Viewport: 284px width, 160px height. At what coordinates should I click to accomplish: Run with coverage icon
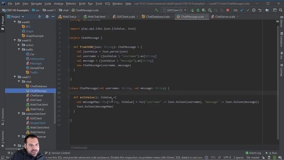click(x=204, y=10)
